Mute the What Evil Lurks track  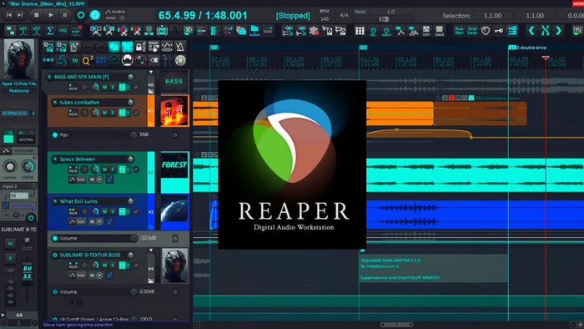(104, 211)
